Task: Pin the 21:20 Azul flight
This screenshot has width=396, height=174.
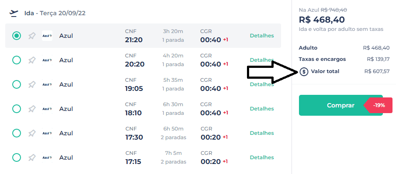Action: [32, 36]
